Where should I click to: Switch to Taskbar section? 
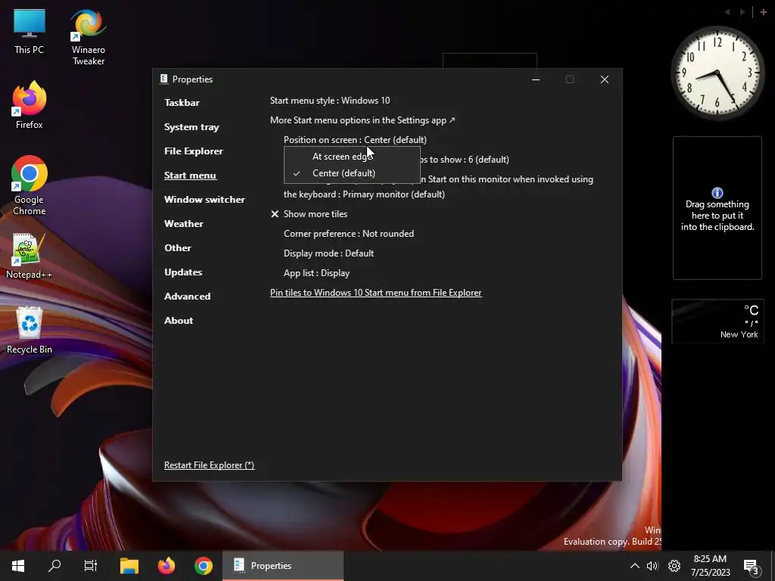coord(182,103)
